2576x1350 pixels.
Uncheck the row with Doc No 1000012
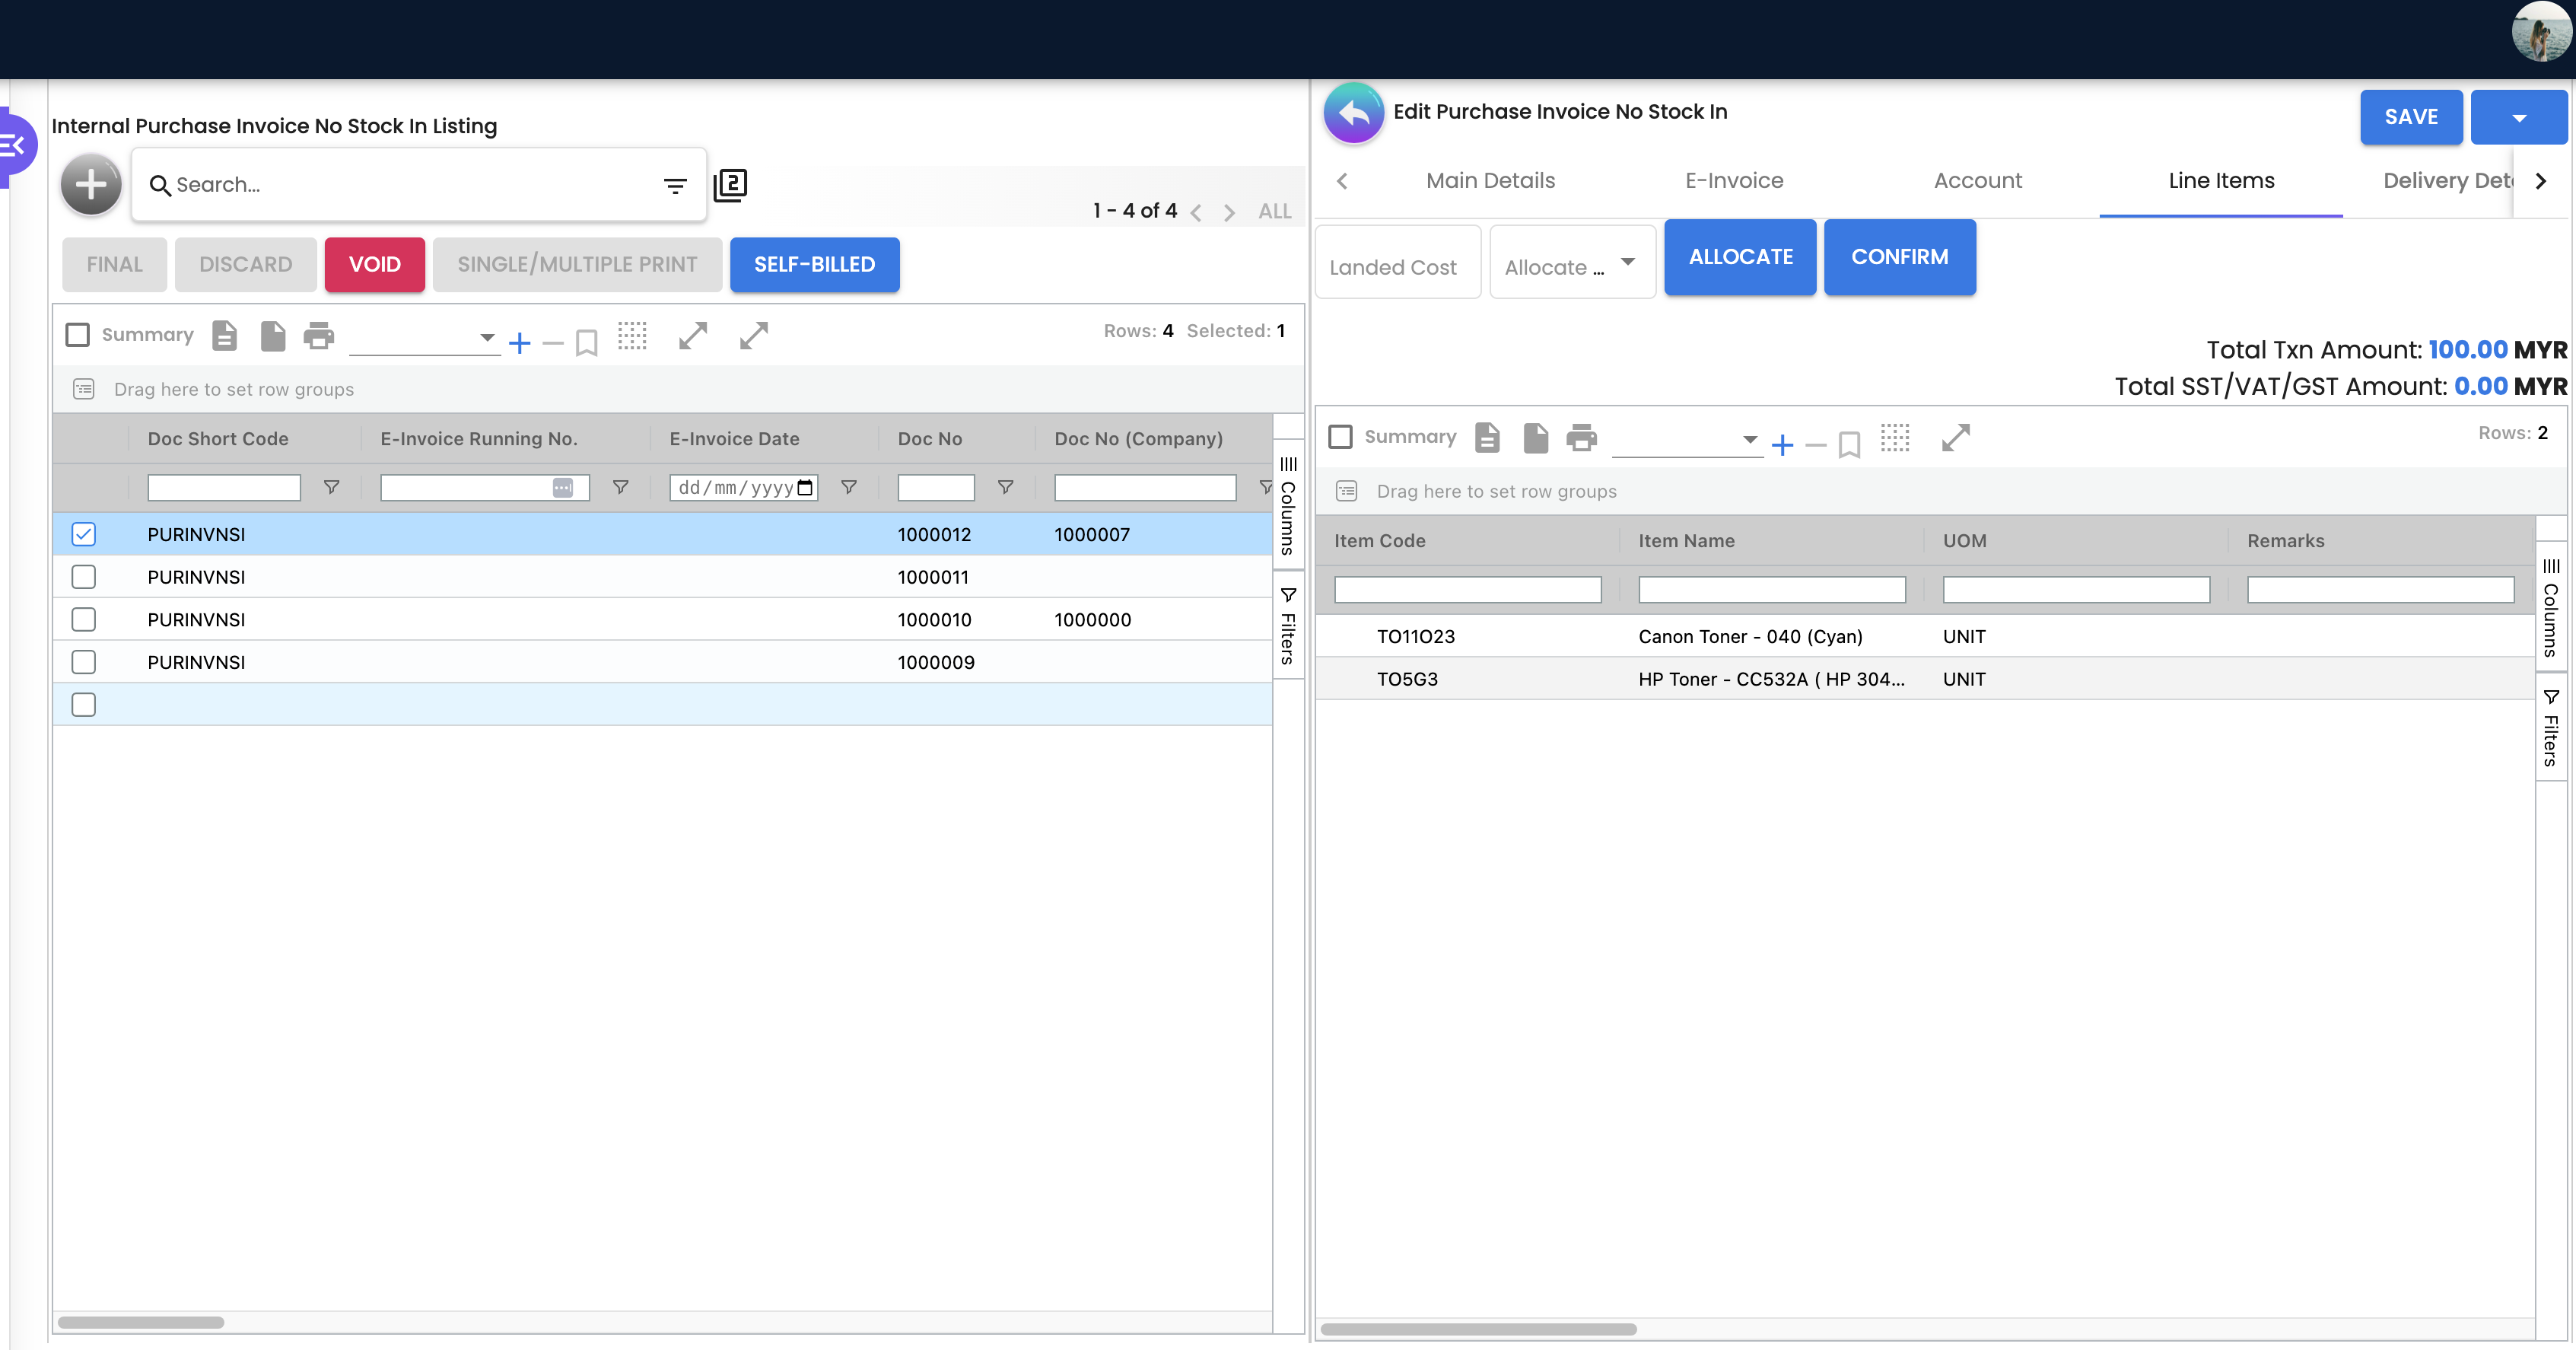(84, 534)
